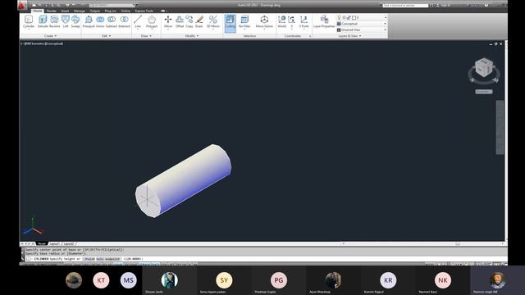Click the Model space tab
Image resolution: width=525 pixels, height=295 pixels.
coord(41,244)
